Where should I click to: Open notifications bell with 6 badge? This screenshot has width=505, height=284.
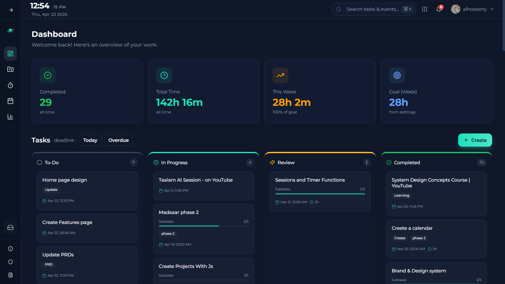coord(439,9)
